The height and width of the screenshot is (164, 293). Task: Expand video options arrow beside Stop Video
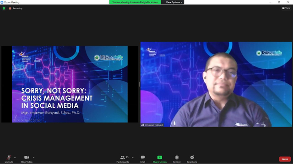pyautogui.click(x=33, y=158)
